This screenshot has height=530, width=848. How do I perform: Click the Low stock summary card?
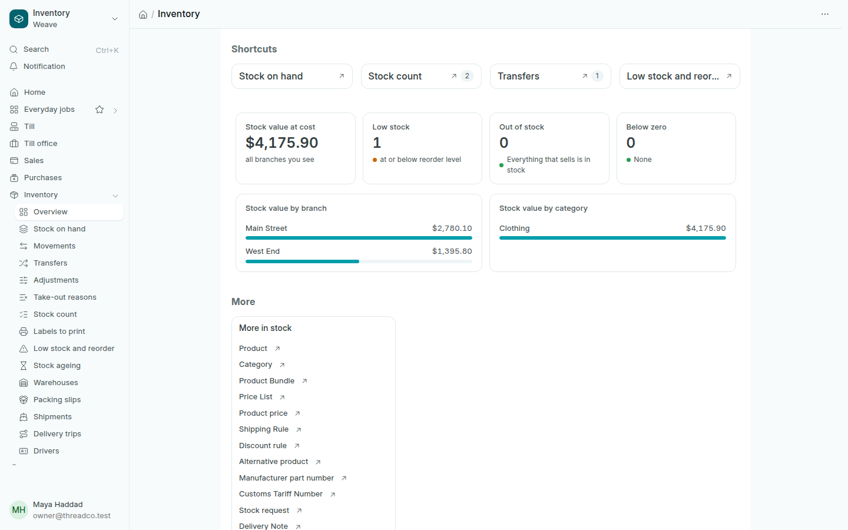(x=422, y=148)
